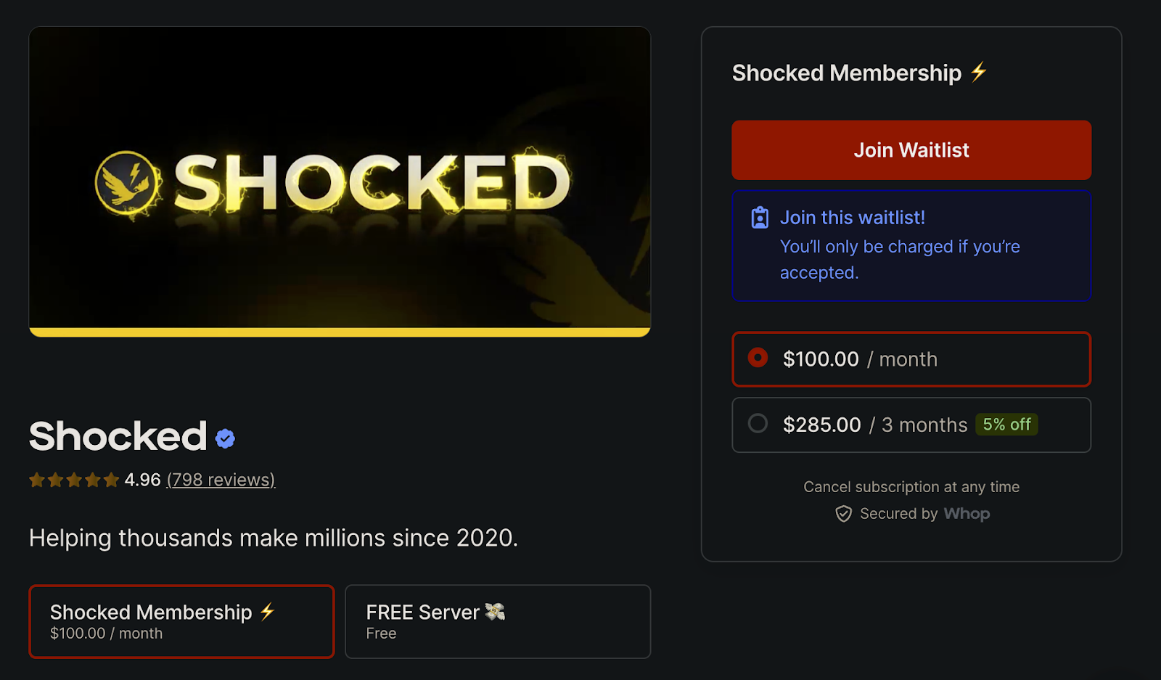Image resolution: width=1161 pixels, height=680 pixels.
Task: Click the lightning emoji on the Shocked Membership card
Action: pyautogui.click(x=266, y=611)
